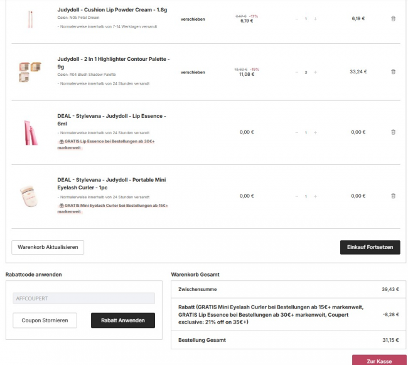
Task: Increase Highlighter Contour Palette quantity with plus
Action: tap(315, 72)
